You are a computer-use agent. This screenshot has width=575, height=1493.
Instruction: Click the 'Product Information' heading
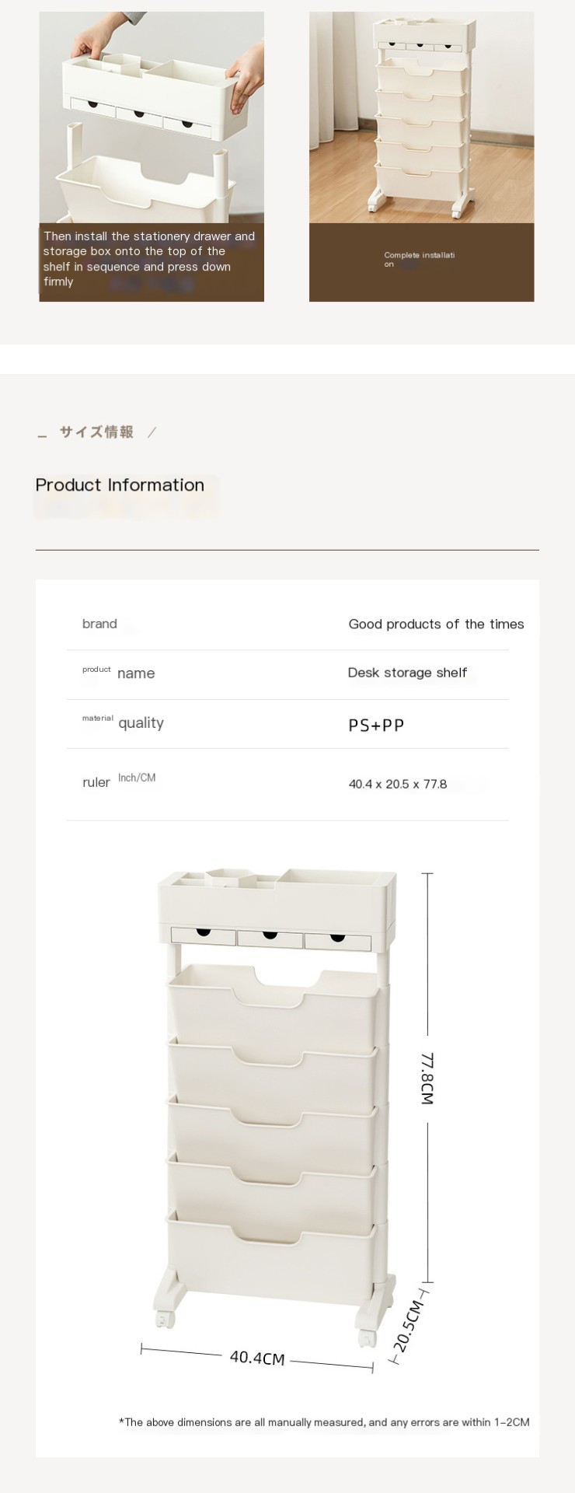point(120,485)
